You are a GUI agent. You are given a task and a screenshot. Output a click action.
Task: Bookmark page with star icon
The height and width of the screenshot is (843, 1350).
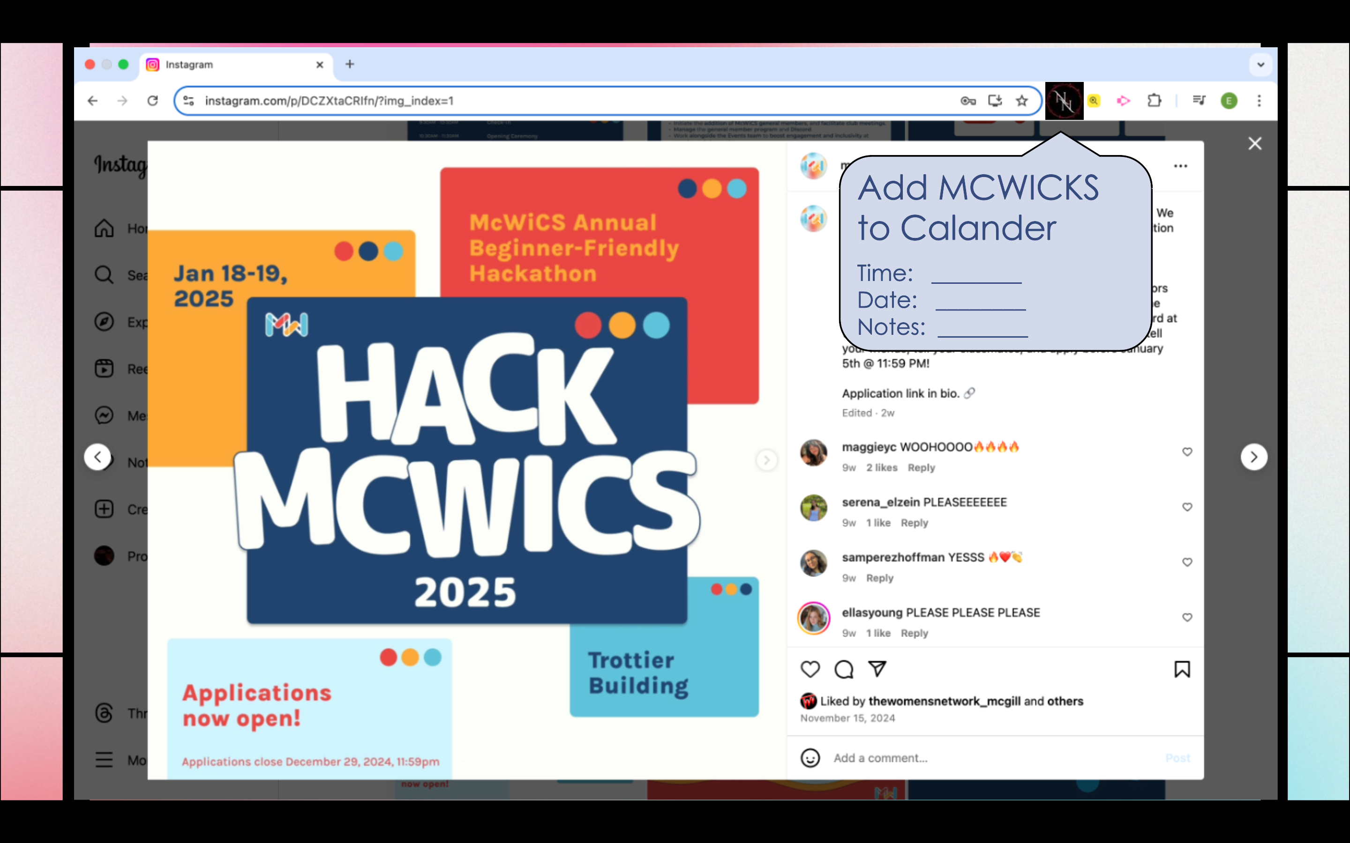point(1021,101)
